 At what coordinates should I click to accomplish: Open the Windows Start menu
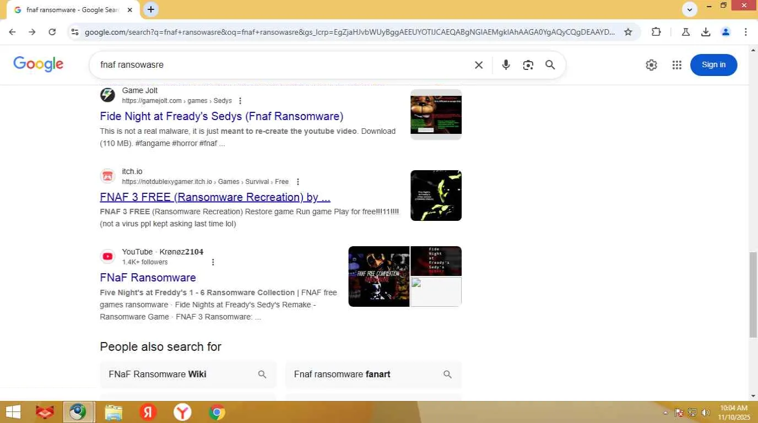13,412
